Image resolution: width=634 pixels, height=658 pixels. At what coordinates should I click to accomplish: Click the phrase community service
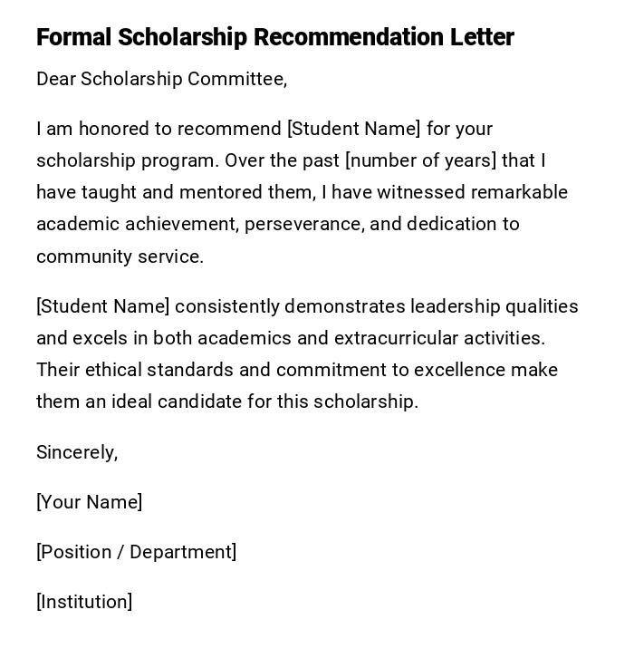[x=119, y=256]
